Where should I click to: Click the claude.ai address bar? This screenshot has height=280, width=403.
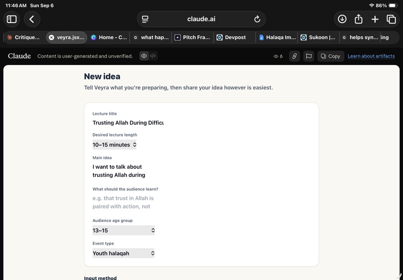point(201,19)
